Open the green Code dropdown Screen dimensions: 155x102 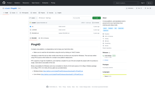97,18
